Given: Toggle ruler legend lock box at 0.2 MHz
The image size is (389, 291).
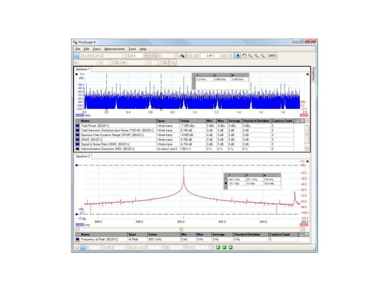Looking at the screenshot, I should [194, 79].
